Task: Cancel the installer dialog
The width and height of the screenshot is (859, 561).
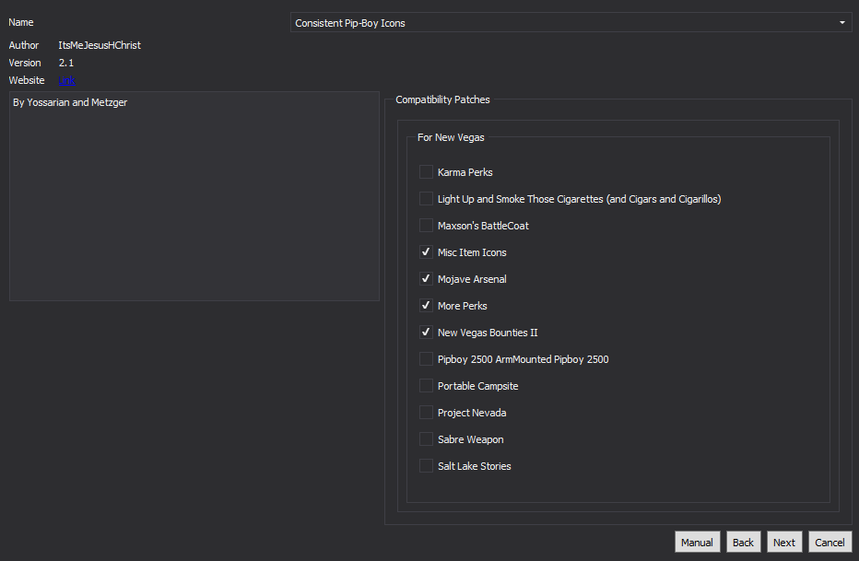Action: point(830,542)
